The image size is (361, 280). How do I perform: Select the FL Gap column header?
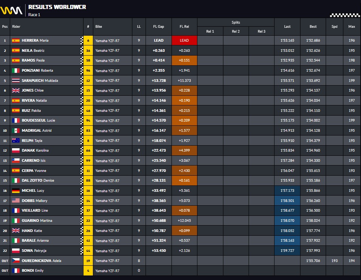click(x=159, y=27)
